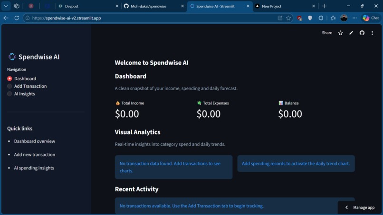This screenshot has width=383, height=215.
Task: Close the New Project tab
Action: pos(314,6)
